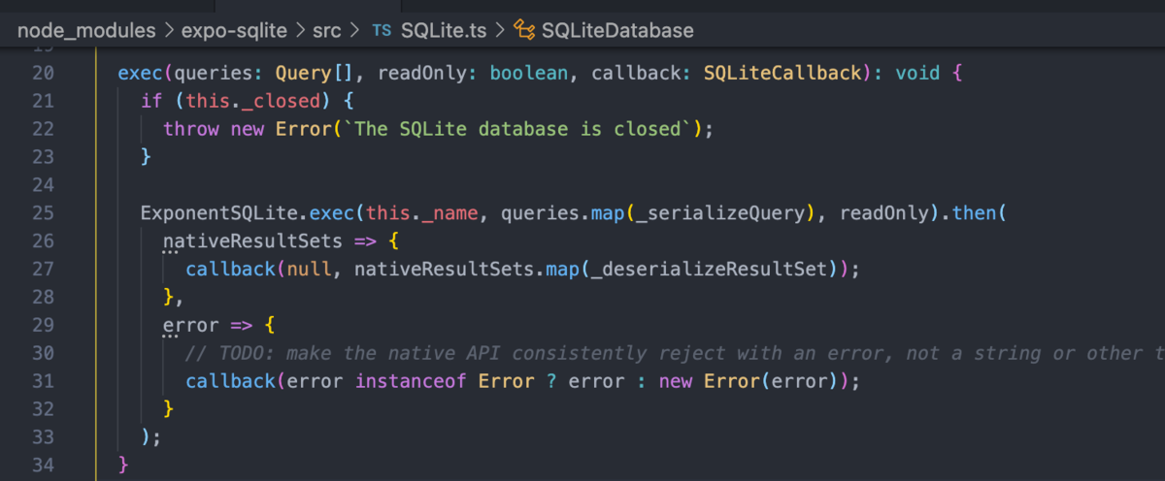The width and height of the screenshot is (1165, 481).
Task: Click 'new Error(error)' on line 31
Action: pos(749,381)
